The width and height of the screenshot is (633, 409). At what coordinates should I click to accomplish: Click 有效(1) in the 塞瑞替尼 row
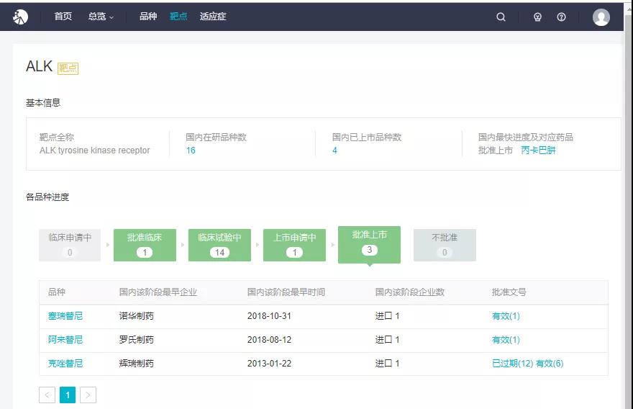(x=506, y=316)
